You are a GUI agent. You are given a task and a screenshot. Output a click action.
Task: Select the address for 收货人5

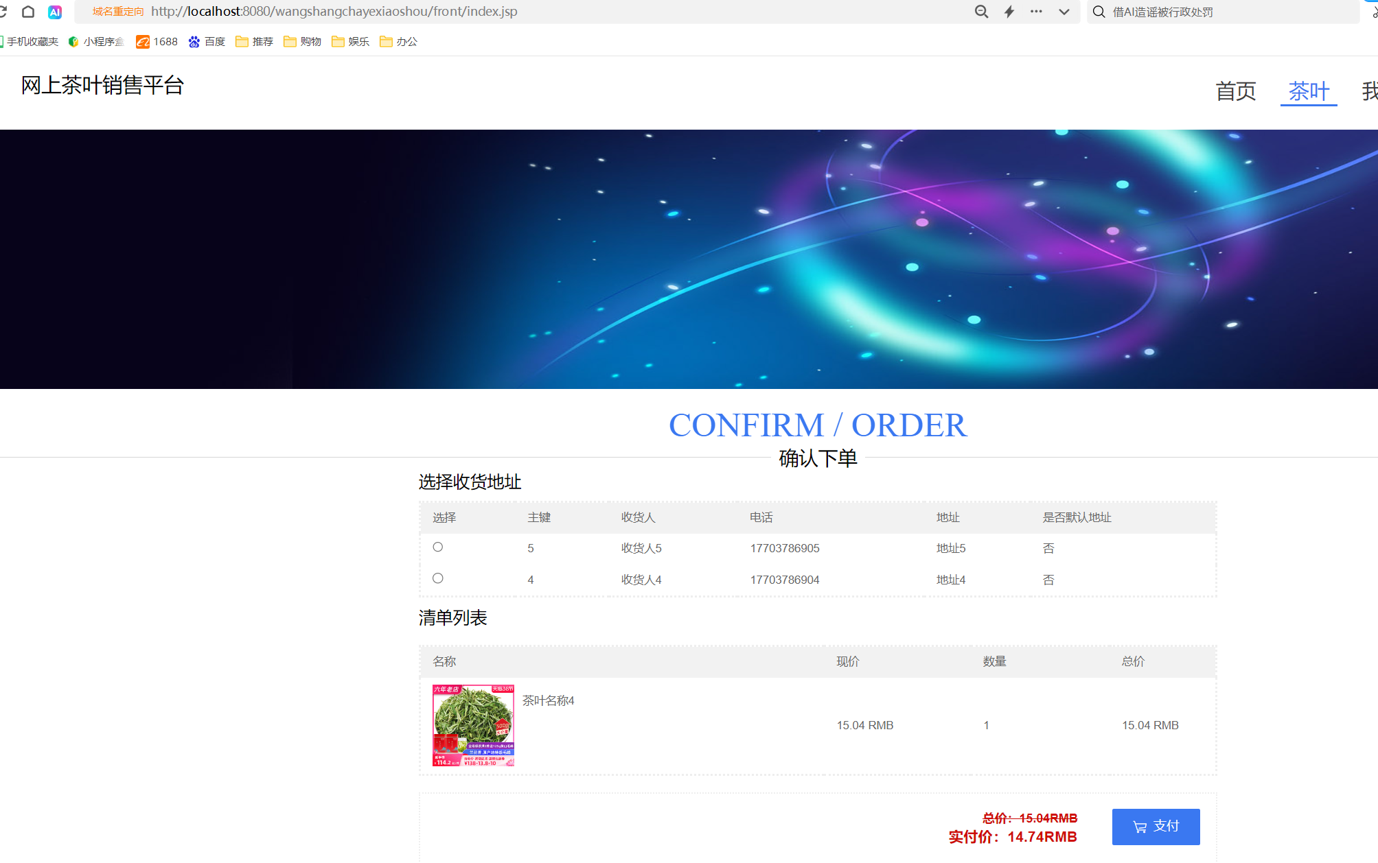click(x=437, y=547)
